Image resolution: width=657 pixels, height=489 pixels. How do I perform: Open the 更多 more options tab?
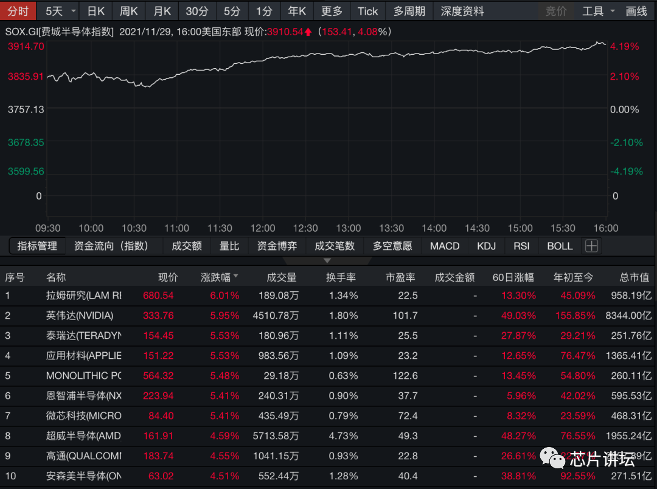coord(332,11)
